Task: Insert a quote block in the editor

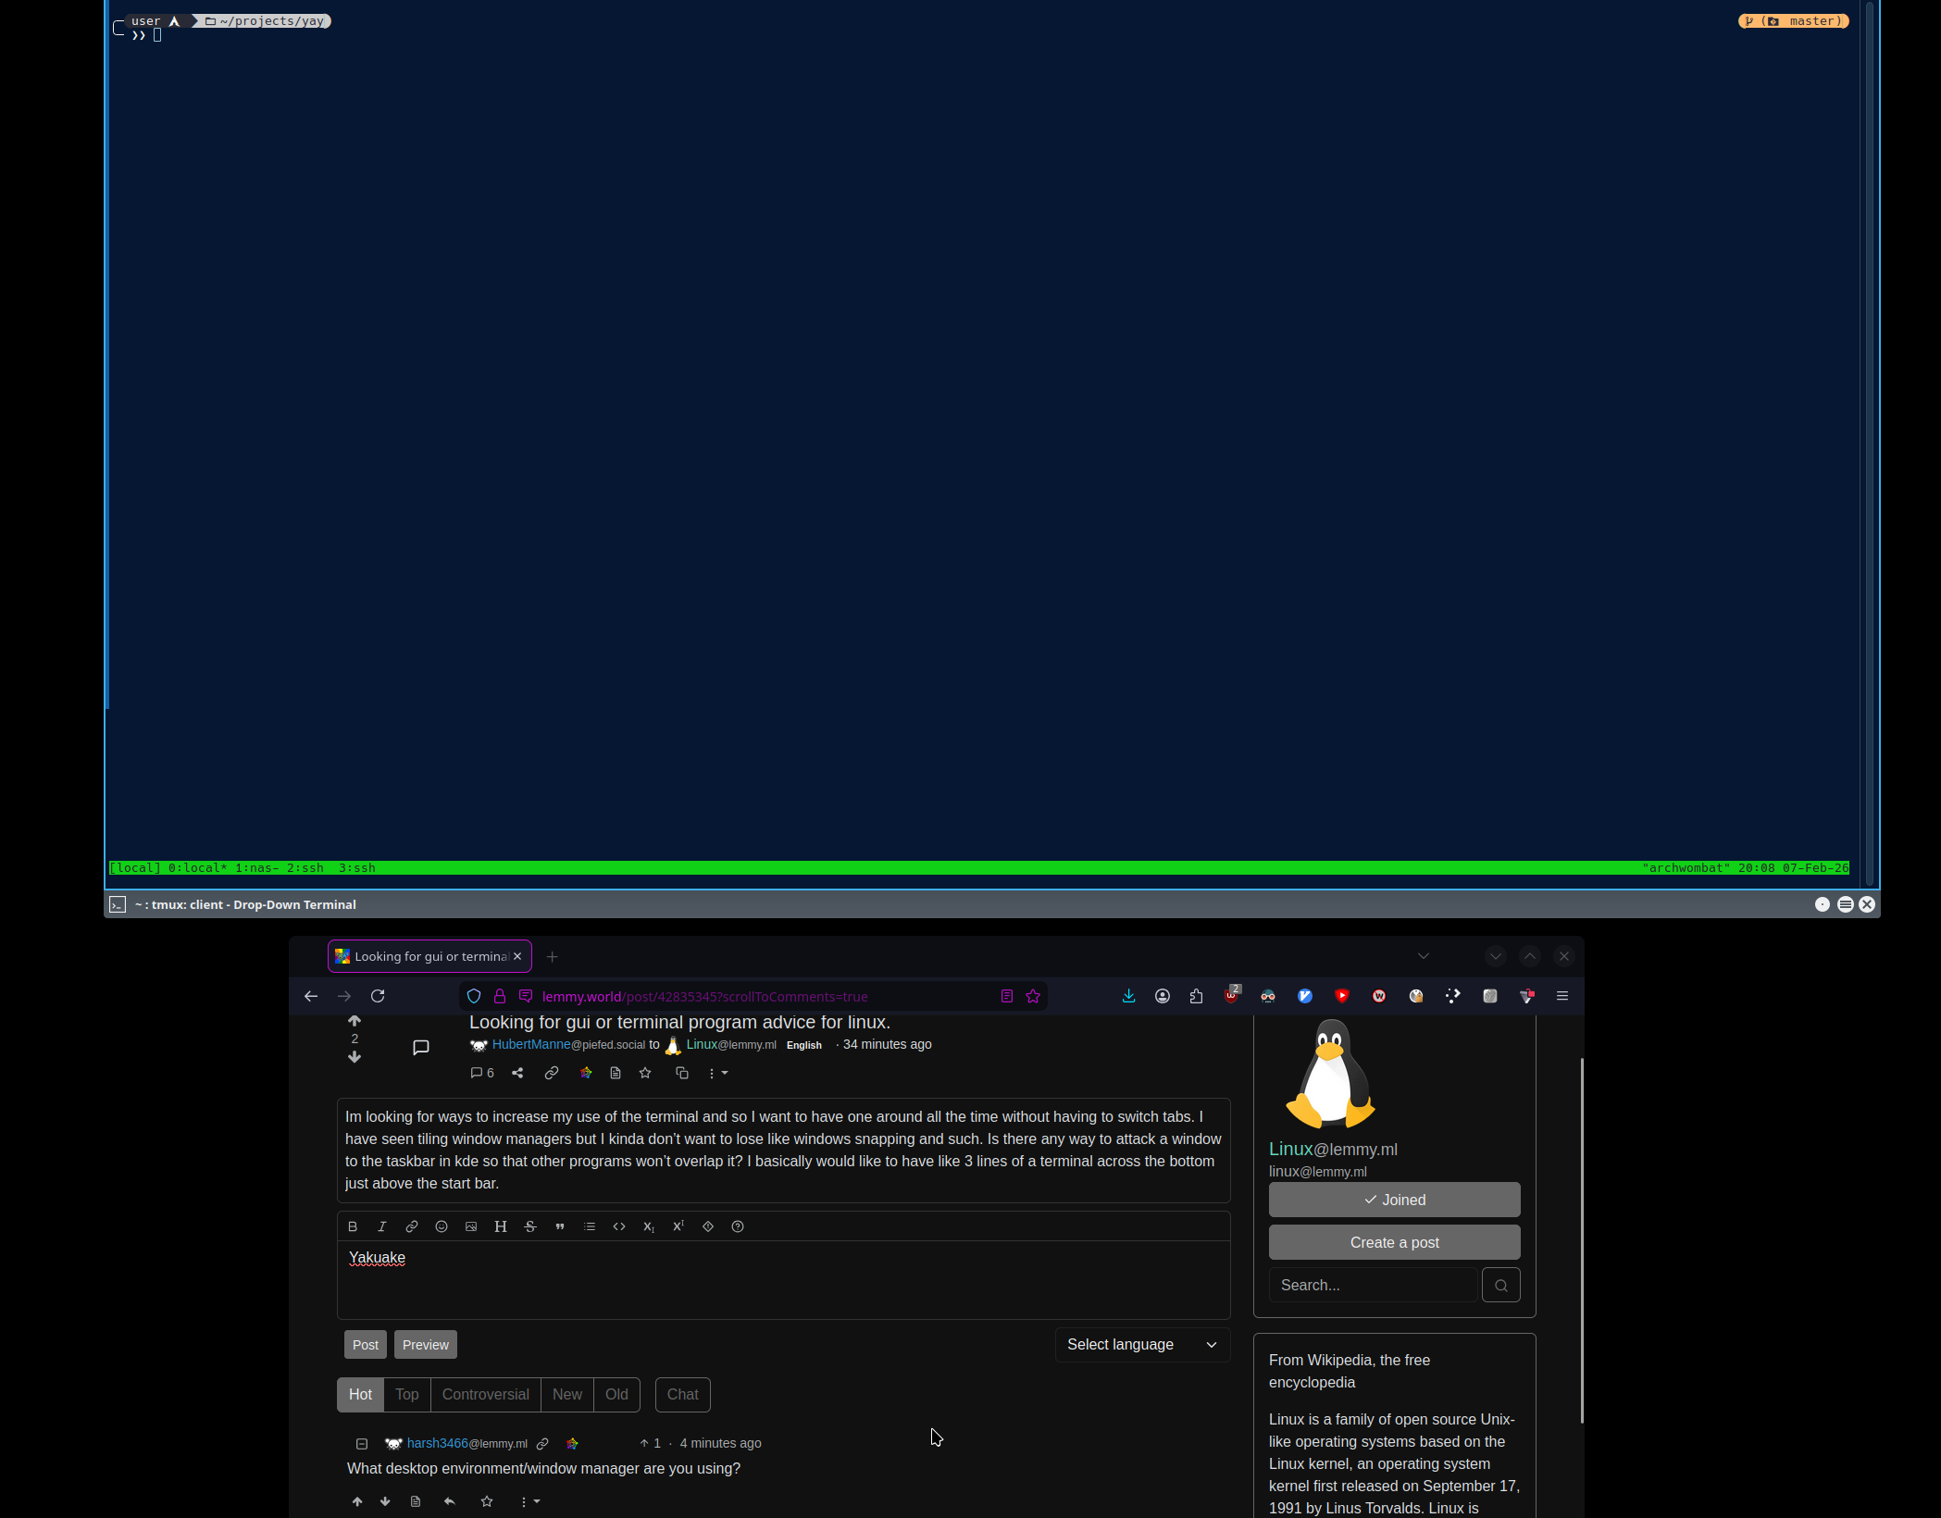Action: pos(560,1226)
